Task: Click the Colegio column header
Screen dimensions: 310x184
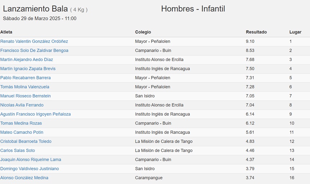Action: [143, 32]
